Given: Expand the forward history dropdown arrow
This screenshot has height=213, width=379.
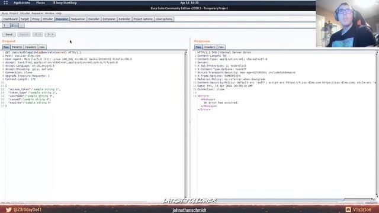Looking at the screenshot, I should point(53,34).
